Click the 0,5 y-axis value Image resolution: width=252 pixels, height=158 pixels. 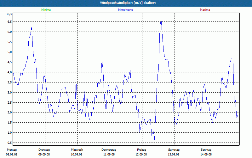(x=10, y=143)
